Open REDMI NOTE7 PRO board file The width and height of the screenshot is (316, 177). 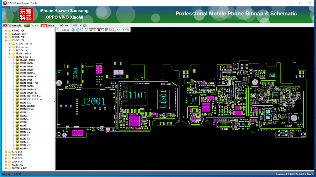pyautogui.click(x=29, y=83)
